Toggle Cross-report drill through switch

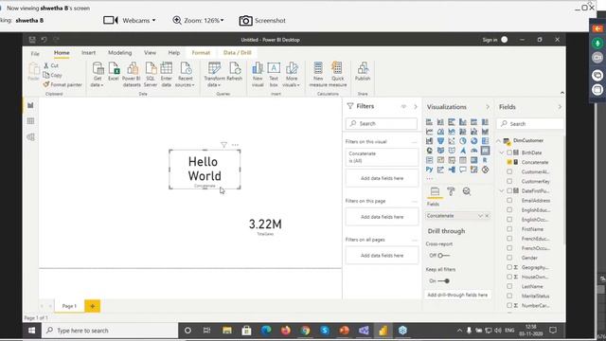point(443,256)
